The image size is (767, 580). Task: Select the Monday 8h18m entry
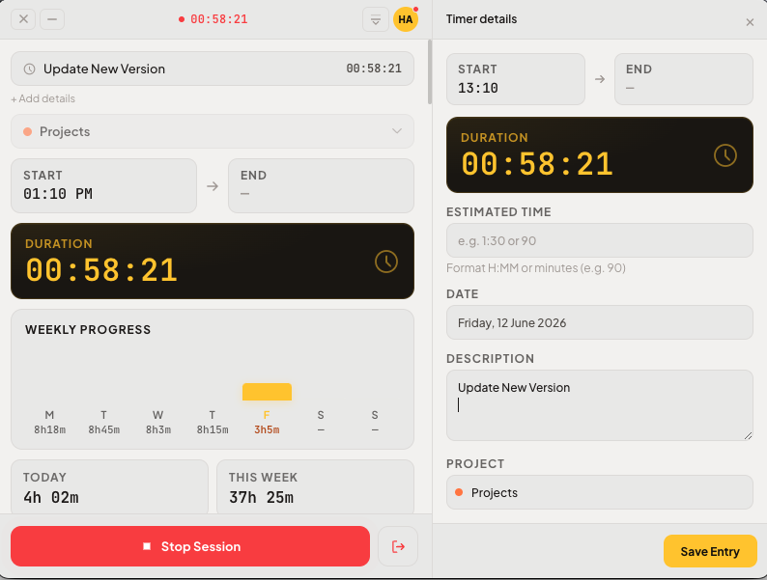49,422
